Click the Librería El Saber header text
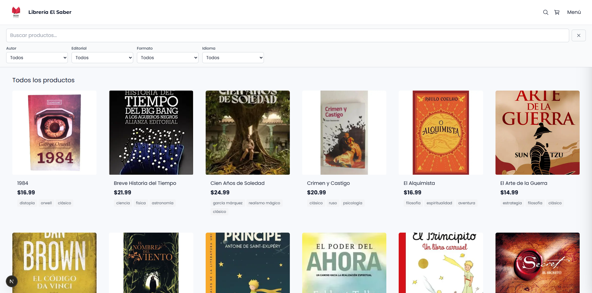592x293 pixels. [x=50, y=12]
